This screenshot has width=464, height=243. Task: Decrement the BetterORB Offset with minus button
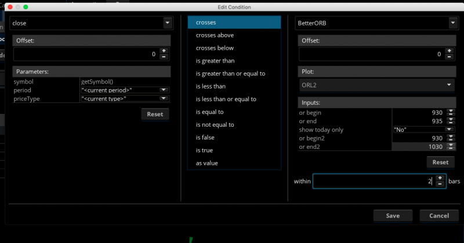coord(449,57)
